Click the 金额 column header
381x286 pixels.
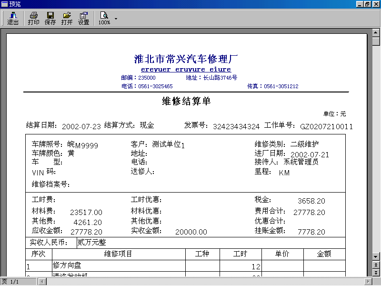tap(324, 254)
